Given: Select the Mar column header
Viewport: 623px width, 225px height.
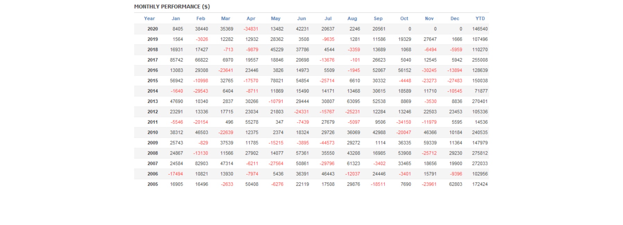Looking at the screenshot, I should [225, 19].
